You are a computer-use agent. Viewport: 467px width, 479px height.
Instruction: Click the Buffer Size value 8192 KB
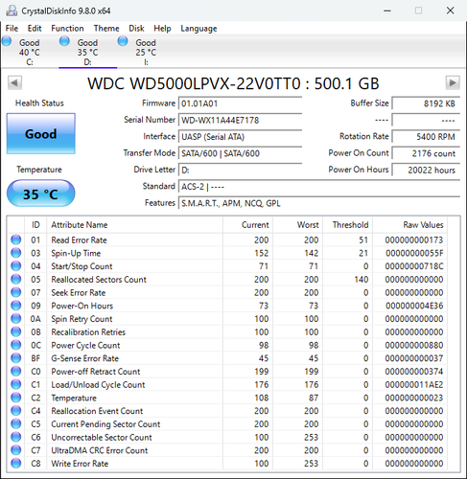pyautogui.click(x=426, y=103)
